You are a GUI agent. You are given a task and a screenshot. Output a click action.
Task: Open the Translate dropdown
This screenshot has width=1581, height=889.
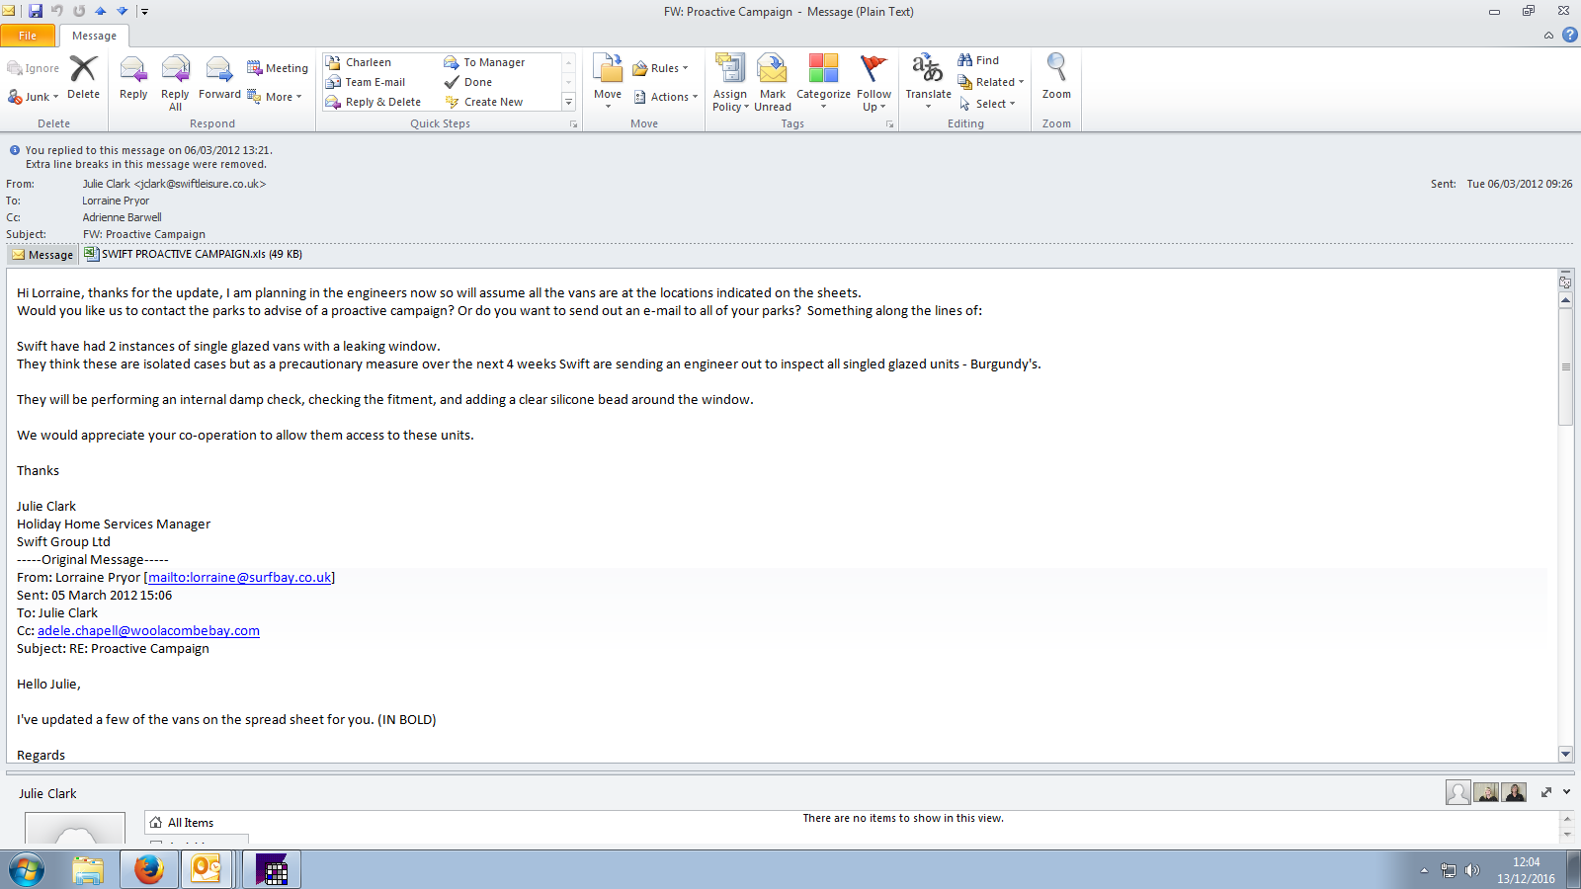click(928, 82)
